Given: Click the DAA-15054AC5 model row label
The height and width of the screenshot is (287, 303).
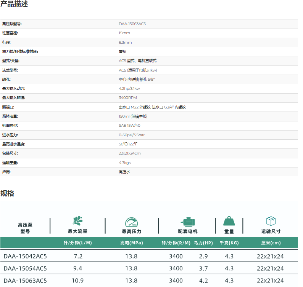Looking at the screenshot, I should [x=25, y=268].
